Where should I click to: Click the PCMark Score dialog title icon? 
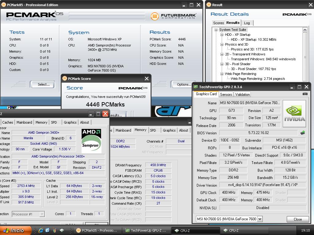point(64,78)
